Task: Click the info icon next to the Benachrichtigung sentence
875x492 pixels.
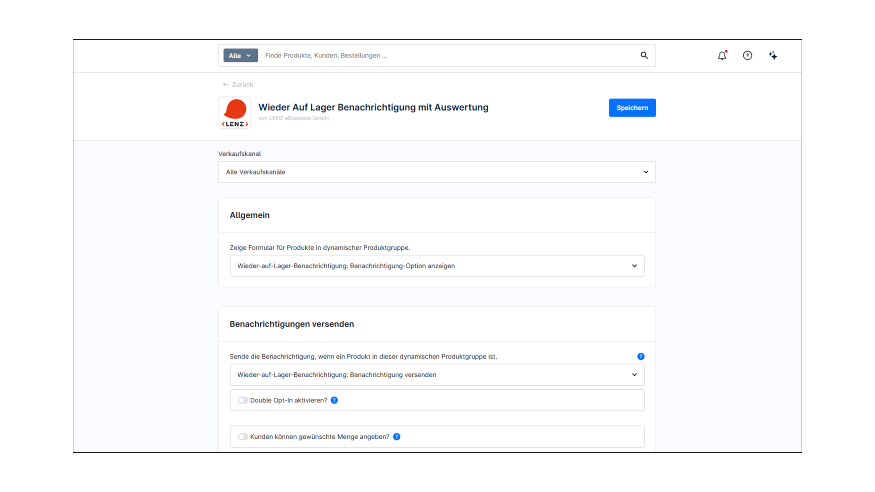Action: 641,356
